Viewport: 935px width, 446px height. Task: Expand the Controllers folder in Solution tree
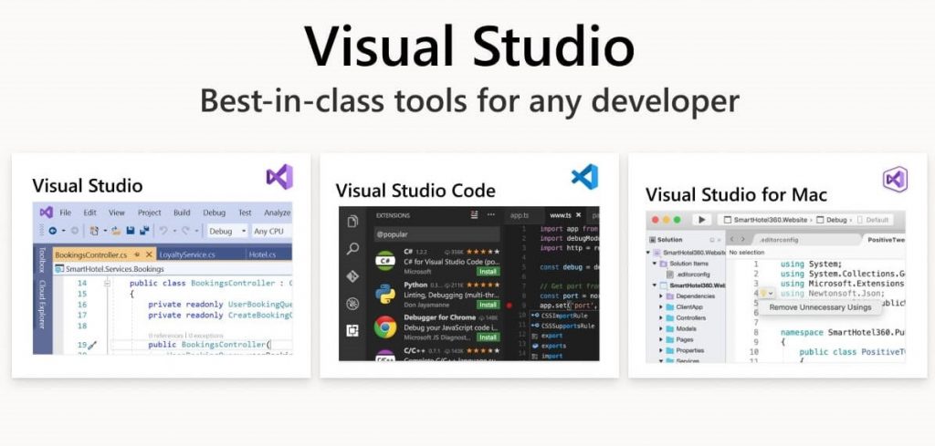(x=661, y=317)
